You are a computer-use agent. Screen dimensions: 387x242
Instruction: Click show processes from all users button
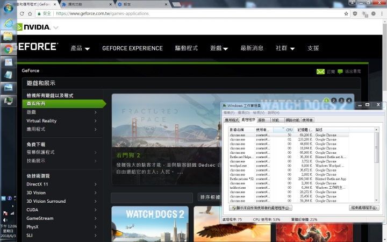pos(261,208)
